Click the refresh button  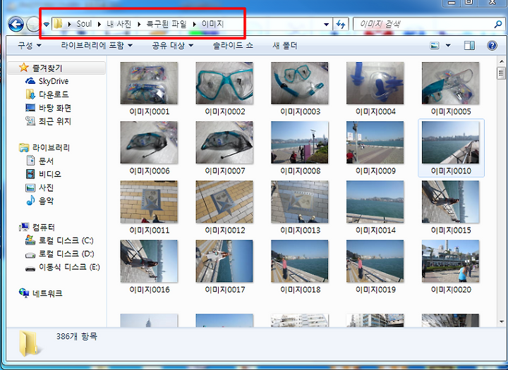point(341,24)
